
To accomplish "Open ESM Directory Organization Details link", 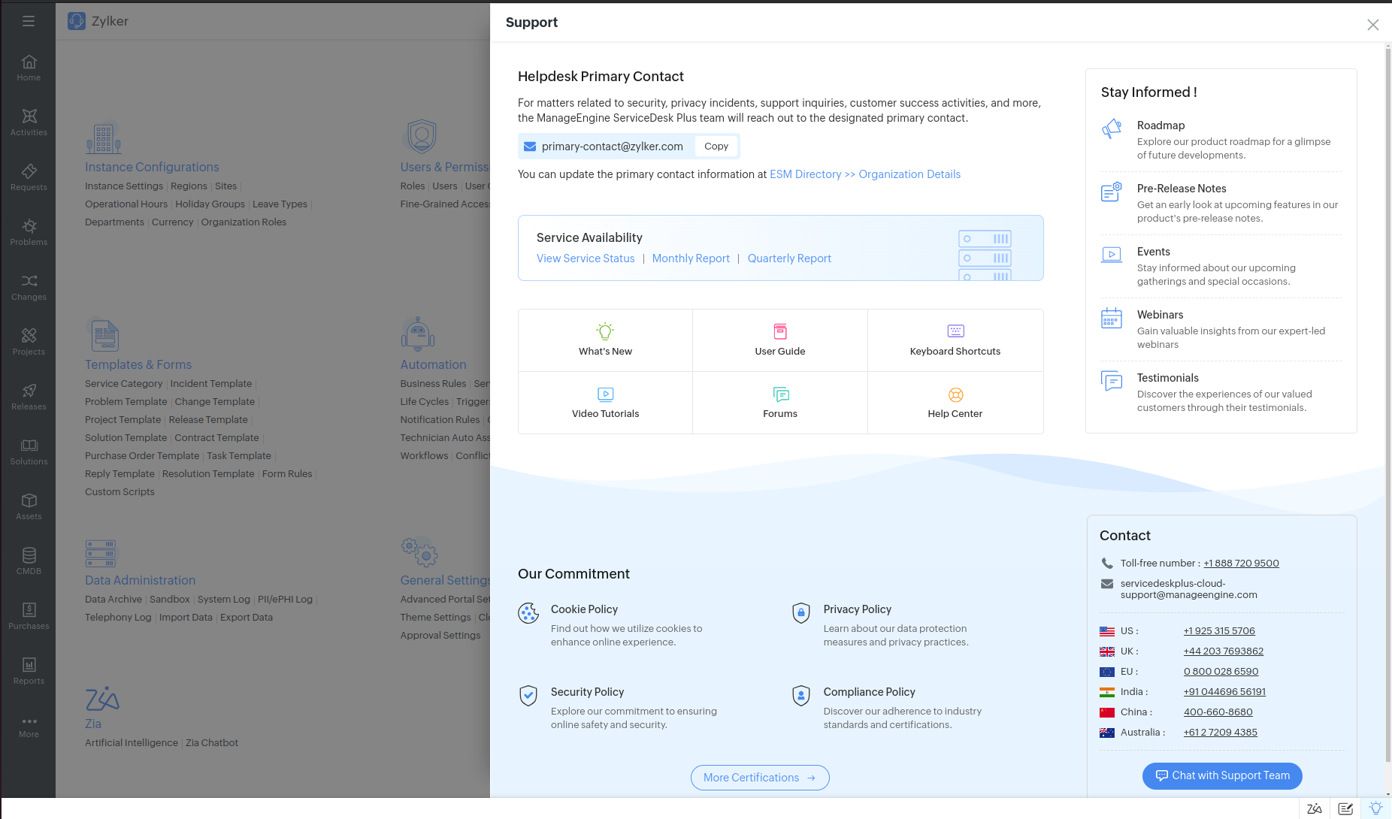I will (865, 174).
